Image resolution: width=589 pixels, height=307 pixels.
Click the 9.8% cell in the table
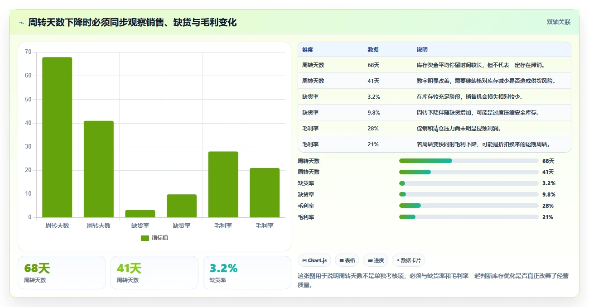coord(374,113)
